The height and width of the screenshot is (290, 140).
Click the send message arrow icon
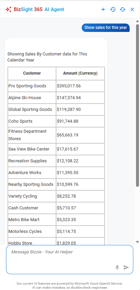tap(126, 267)
